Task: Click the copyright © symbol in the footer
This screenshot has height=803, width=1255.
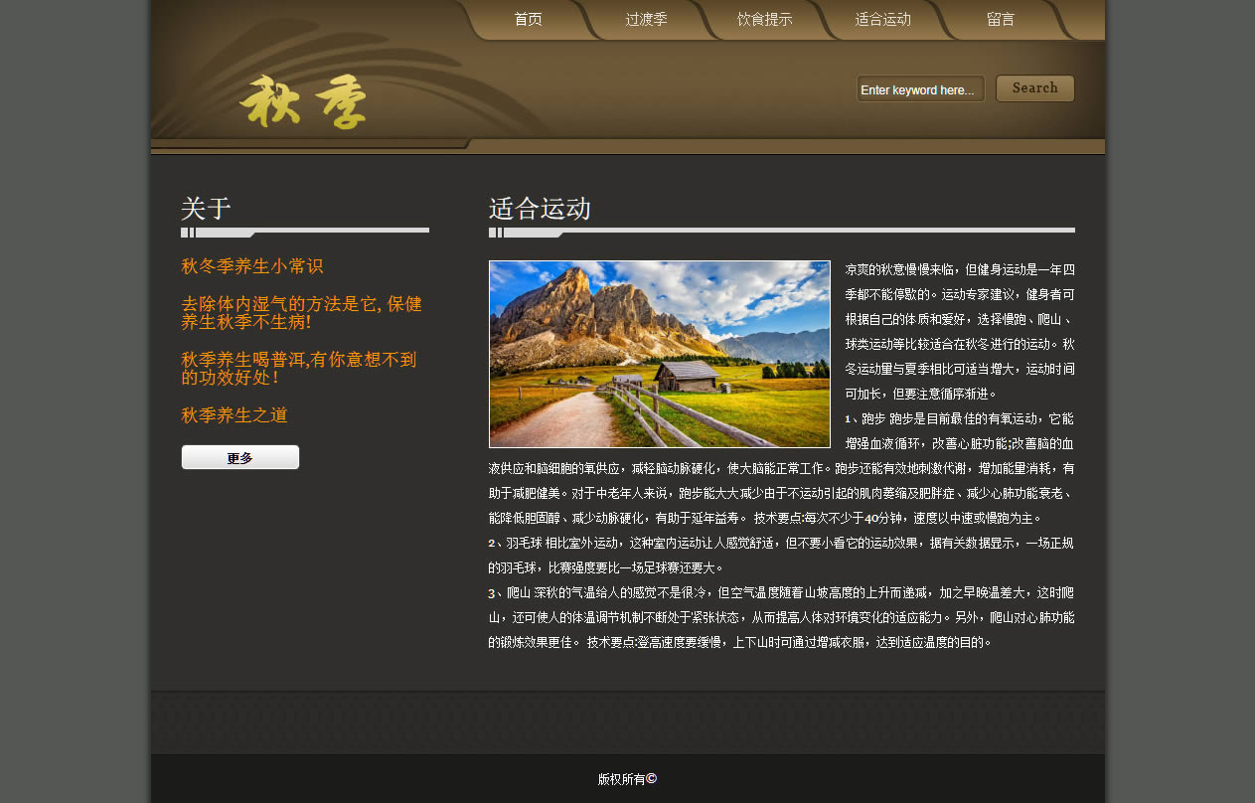Action: [652, 779]
